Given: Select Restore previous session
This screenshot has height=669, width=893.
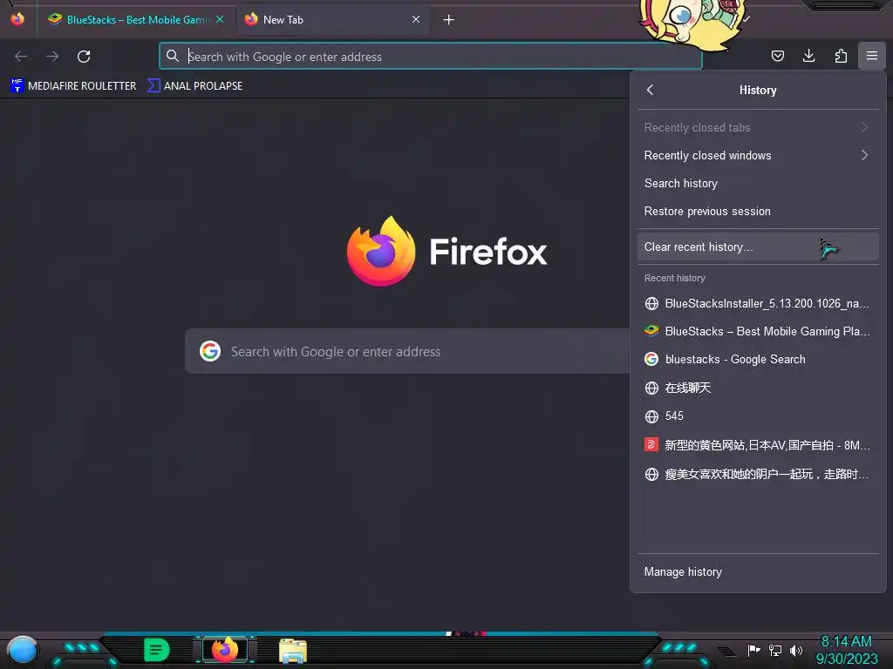Looking at the screenshot, I should point(758,211).
